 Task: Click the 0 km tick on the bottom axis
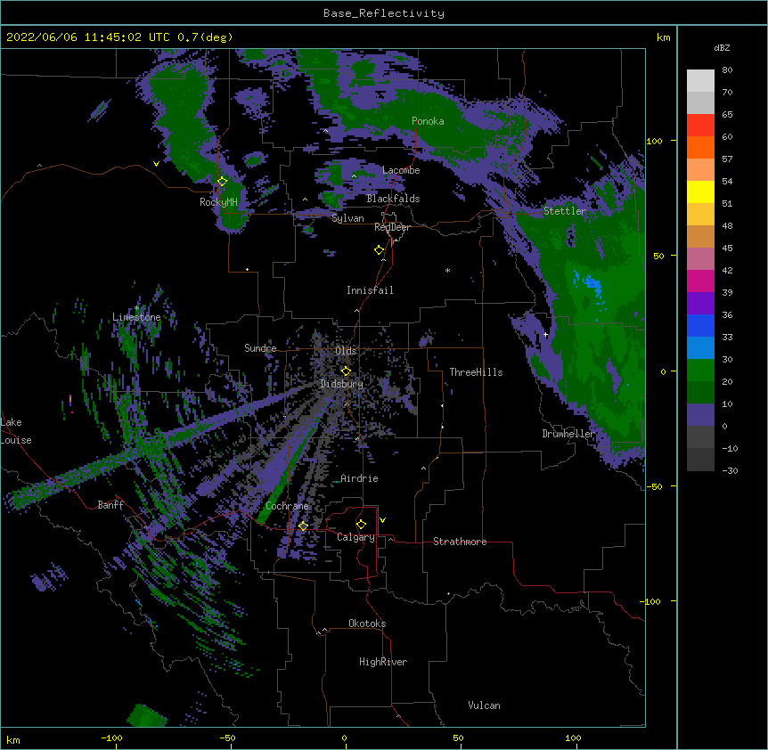345,738
